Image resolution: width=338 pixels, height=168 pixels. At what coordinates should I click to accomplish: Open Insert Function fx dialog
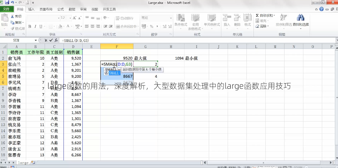tap(56, 40)
